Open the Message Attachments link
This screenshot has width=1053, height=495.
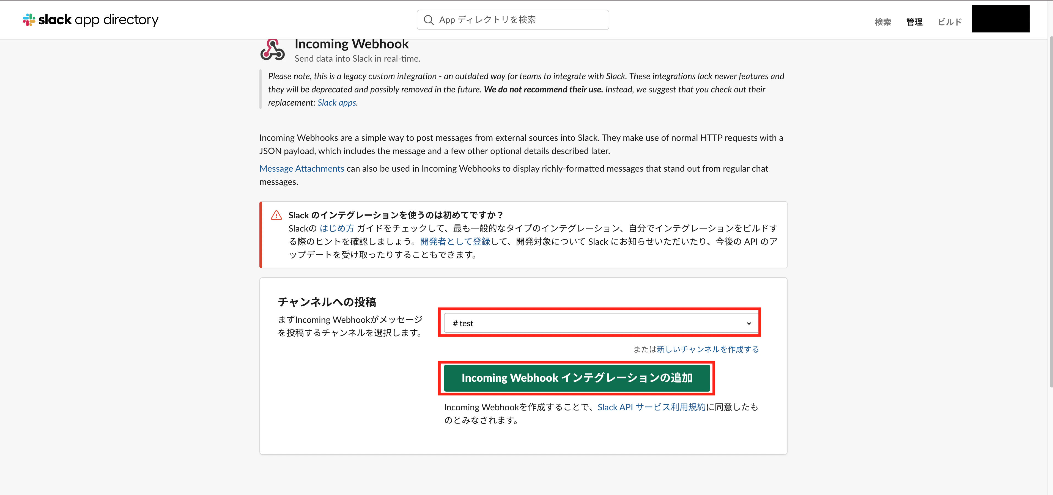(302, 168)
